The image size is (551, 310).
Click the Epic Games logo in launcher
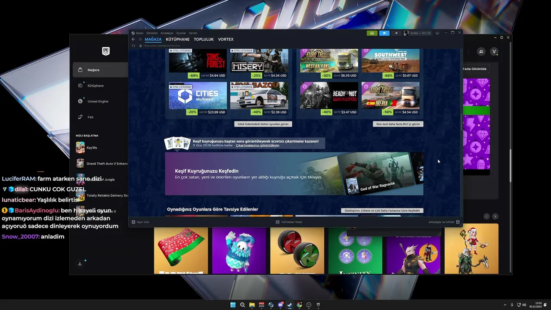tap(106, 51)
